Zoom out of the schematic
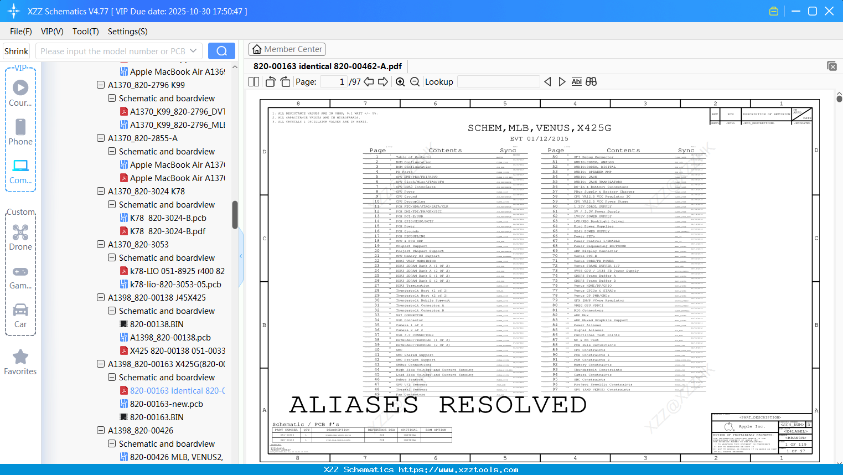The width and height of the screenshot is (843, 475). click(x=415, y=82)
